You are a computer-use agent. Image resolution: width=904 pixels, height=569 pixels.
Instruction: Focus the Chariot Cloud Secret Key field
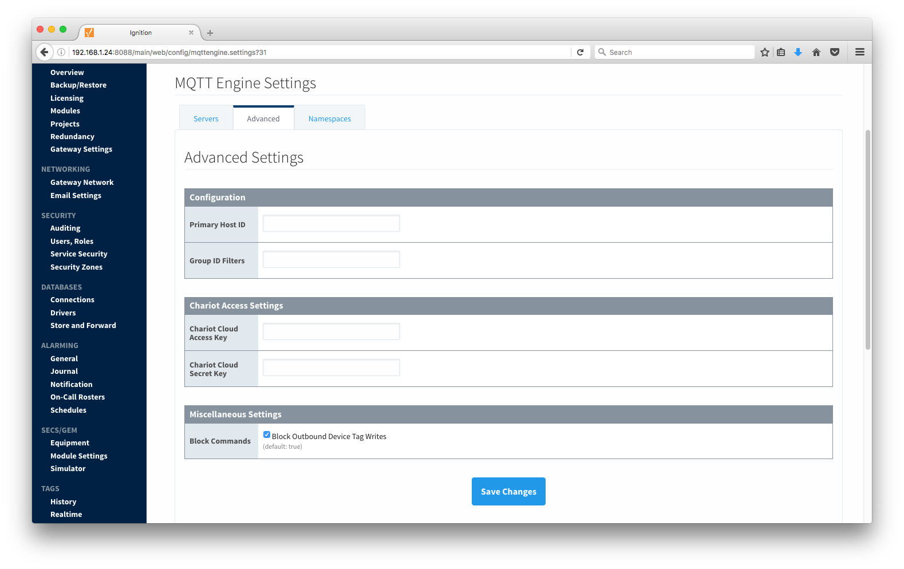tap(331, 368)
